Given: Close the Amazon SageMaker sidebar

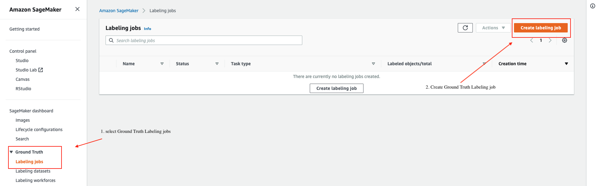Looking at the screenshot, I should click(x=77, y=9).
